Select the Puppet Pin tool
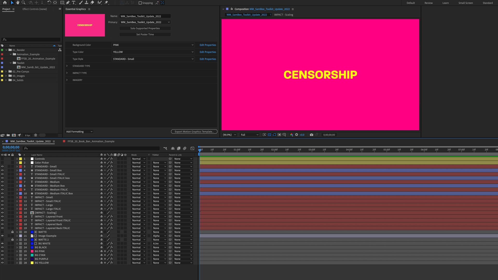Viewport: 498px width, 280px height. coord(106,3)
